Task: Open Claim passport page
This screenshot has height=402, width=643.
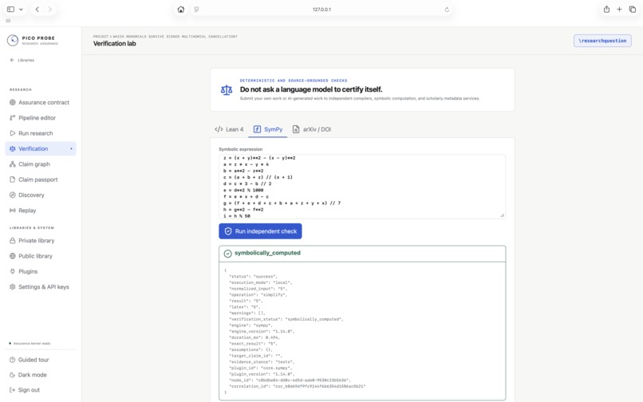Action: click(41, 179)
